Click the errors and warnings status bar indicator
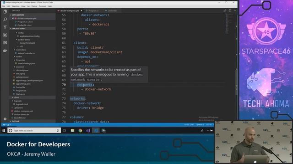 pos(7,124)
